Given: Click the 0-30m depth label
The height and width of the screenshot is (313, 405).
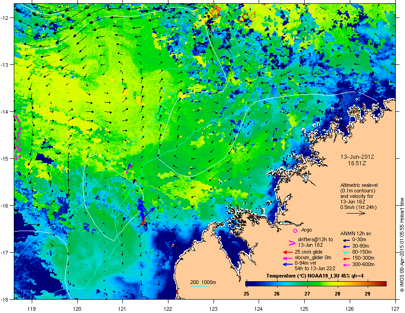Looking at the screenshot, I should pos(359,240).
